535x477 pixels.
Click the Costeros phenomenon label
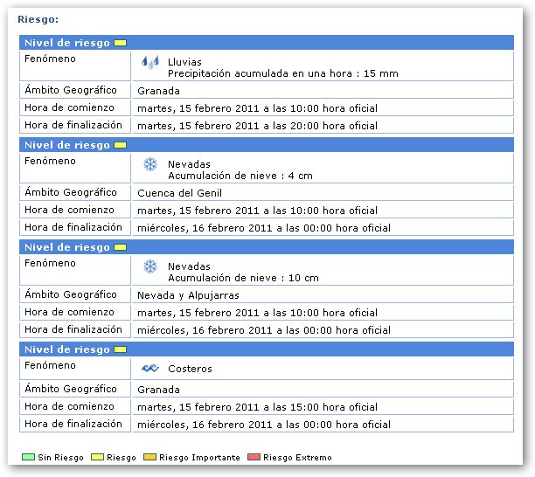190,369
